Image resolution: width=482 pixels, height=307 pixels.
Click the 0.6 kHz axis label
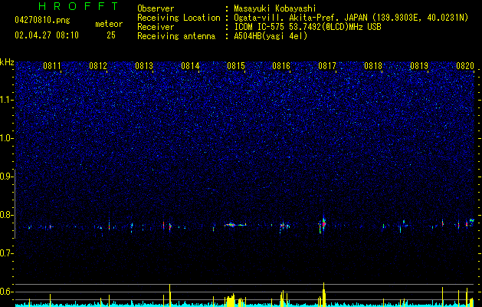(x=6, y=292)
